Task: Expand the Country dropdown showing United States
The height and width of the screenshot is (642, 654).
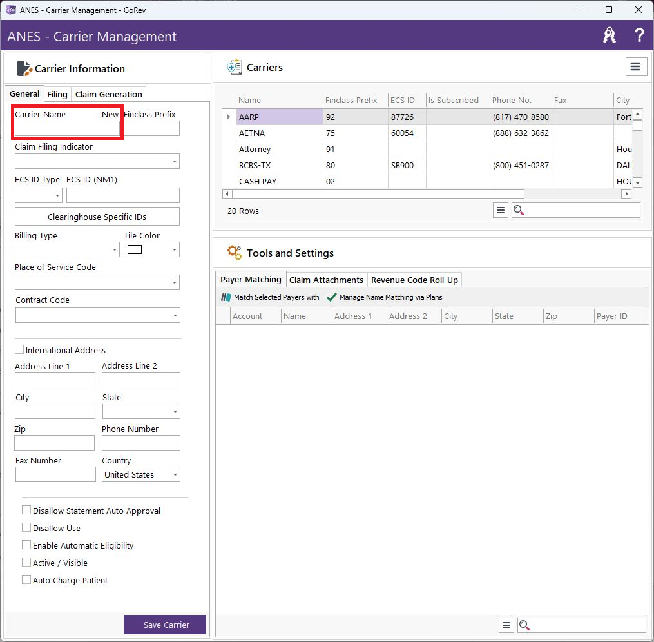Action: 175,475
